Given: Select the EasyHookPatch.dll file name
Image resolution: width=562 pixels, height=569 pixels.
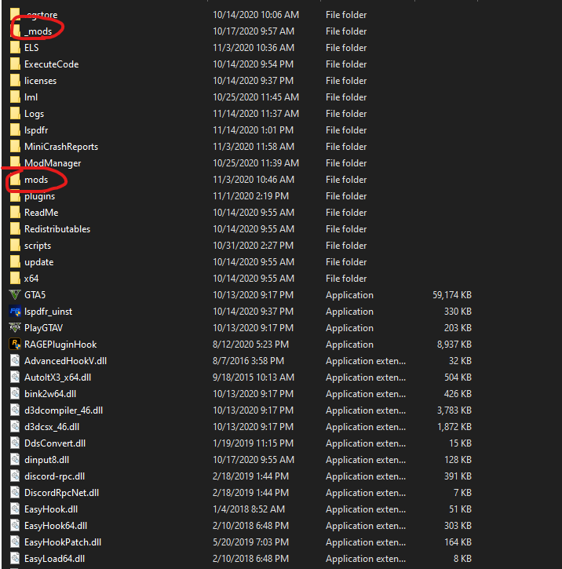Looking at the screenshot, I should pyautogui.click(x=63, y=542).
